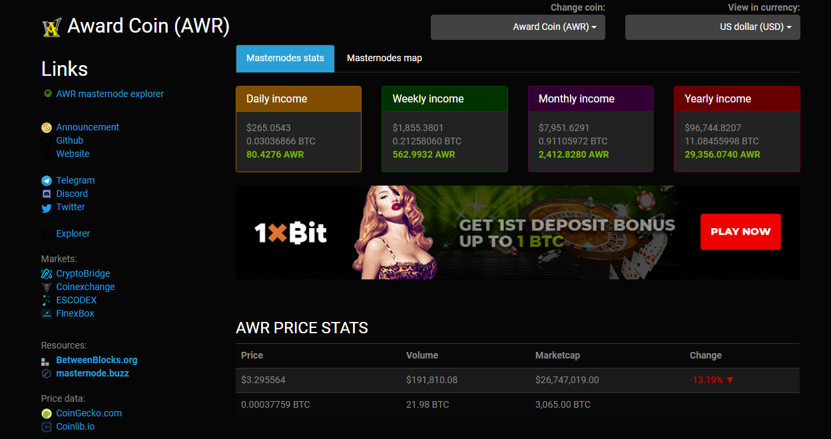The image size is (831, 439).
Task: Open the Twitter link
Action: click(71, 207)
